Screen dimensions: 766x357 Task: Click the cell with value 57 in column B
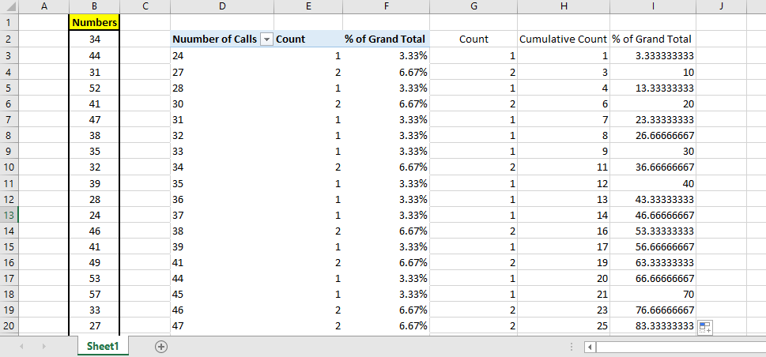click(x=94, y=293)
